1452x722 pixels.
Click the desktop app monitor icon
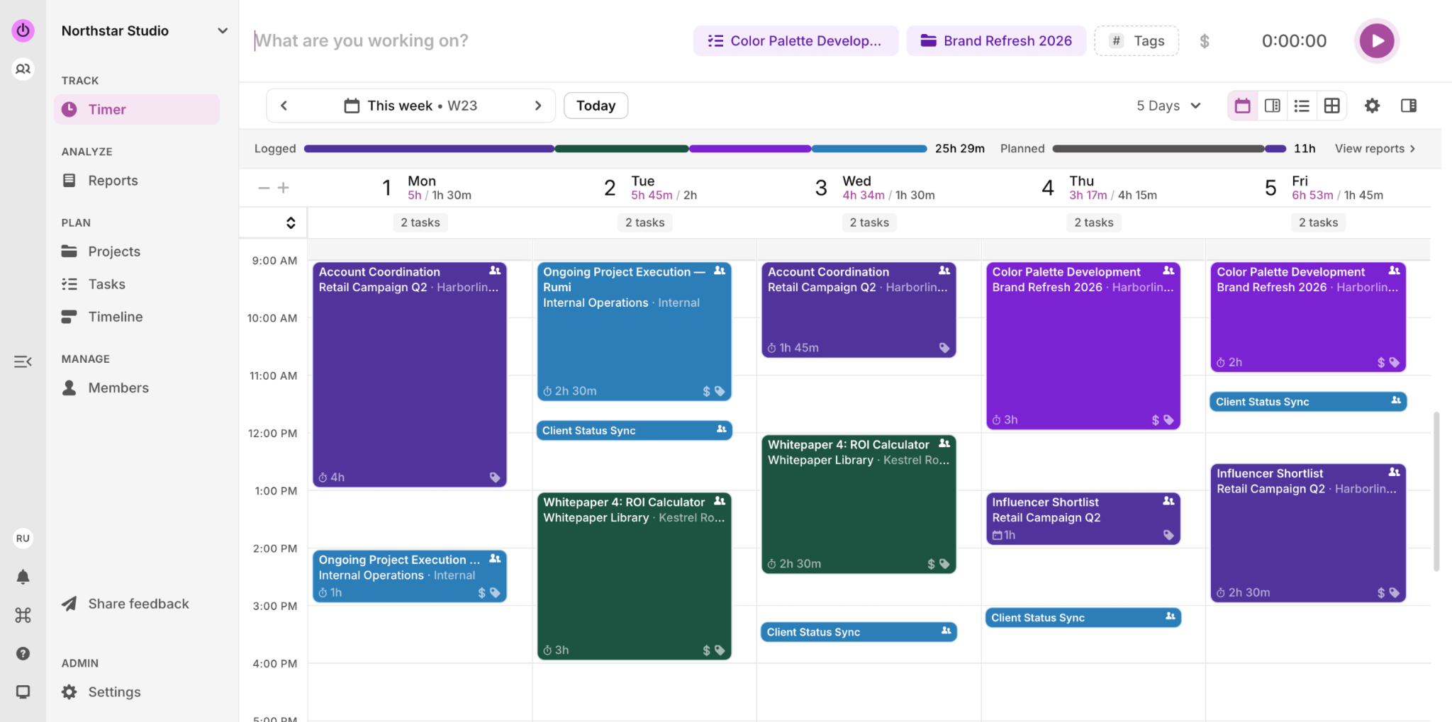[23, 692]
